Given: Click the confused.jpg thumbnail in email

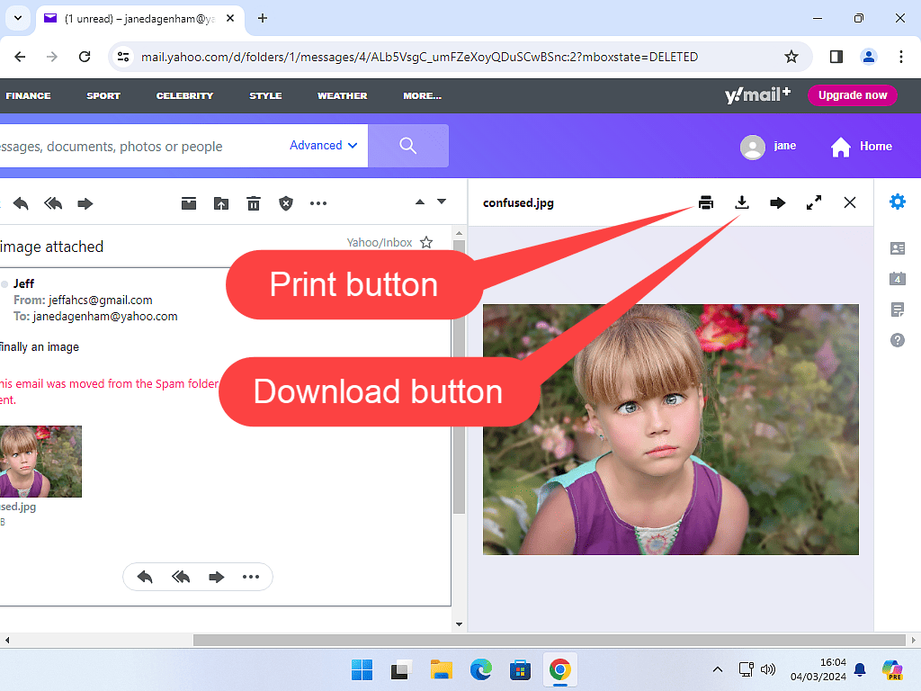Looking at the screenshot, I should click(x=40, y=462).
